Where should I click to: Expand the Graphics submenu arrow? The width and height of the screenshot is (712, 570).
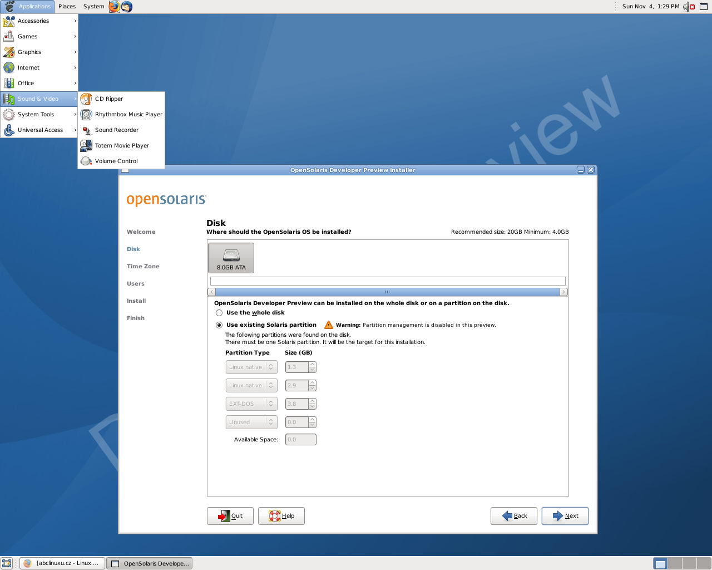(75, 52)
